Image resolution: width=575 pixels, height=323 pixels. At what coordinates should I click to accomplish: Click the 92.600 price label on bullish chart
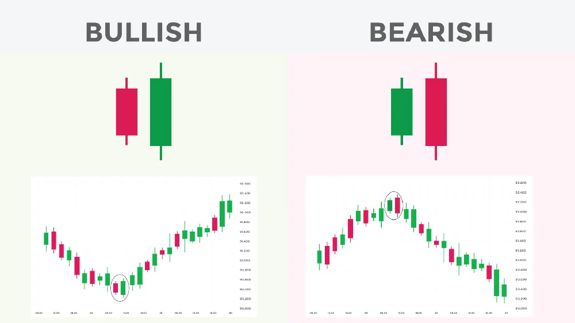pyautogui.click(x=245, y=184)
